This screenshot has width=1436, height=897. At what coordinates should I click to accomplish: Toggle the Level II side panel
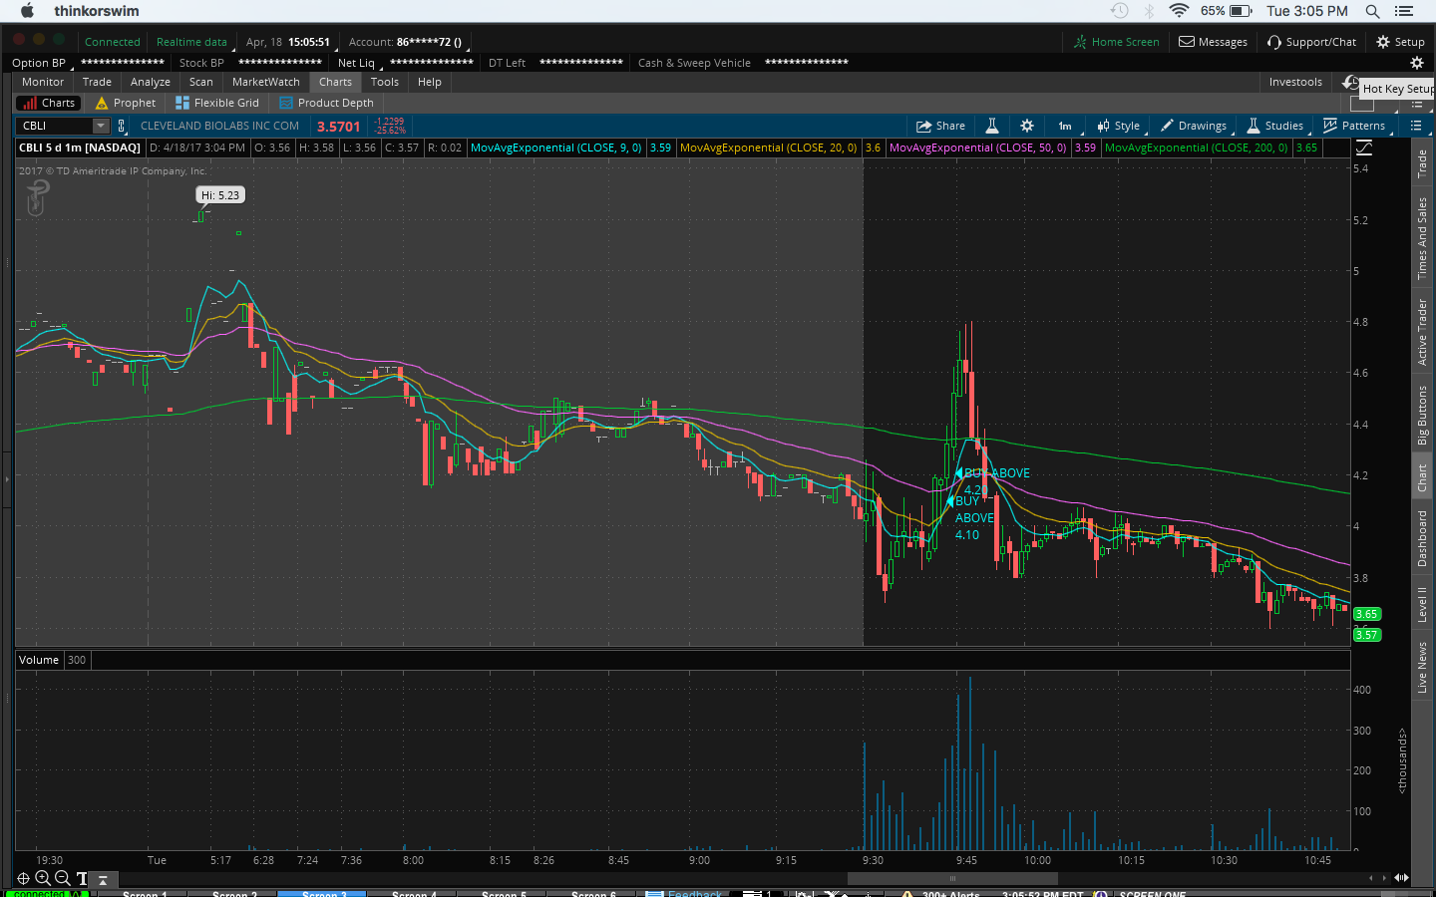[1422, 604]
